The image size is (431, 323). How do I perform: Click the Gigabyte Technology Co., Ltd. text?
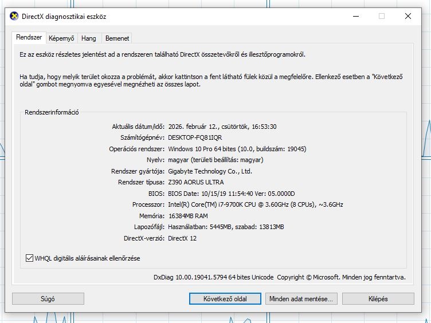point(210,171)
